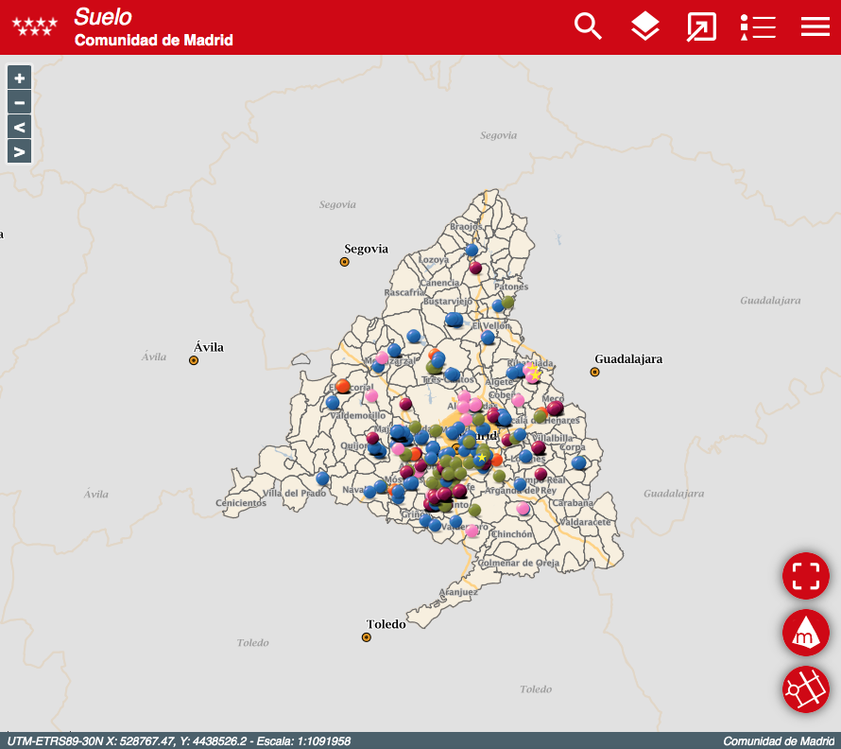The height and width of the screenshot is (749, 841).
Task: Click the Toledo city marker
Action: (x=367, y=637)
